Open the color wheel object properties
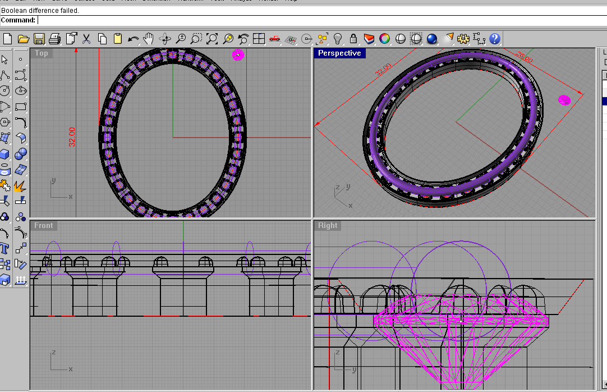The height and width of the screenshot is (392, 607). pos(384,39)
